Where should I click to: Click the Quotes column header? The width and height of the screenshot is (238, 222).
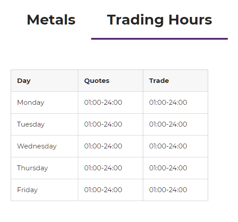pyautogui.click(x=110, y=81)
